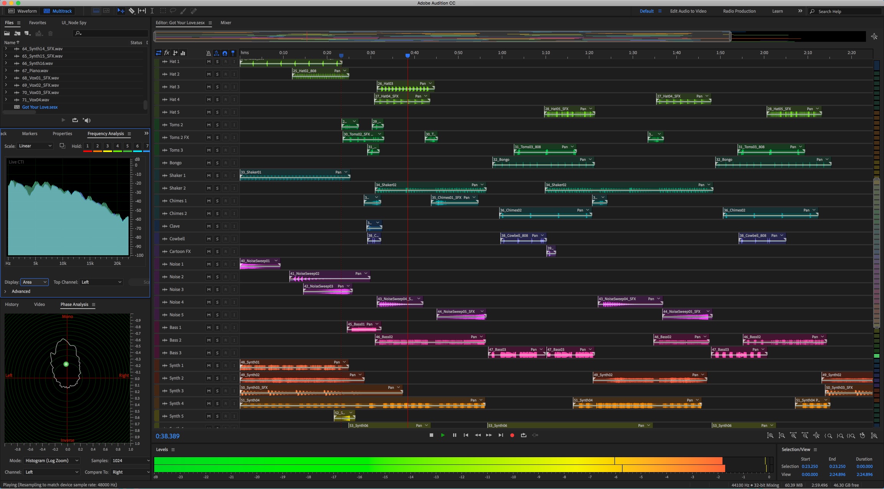
Task: Toggle loop playback in transport controls
Action: (523, 435)
